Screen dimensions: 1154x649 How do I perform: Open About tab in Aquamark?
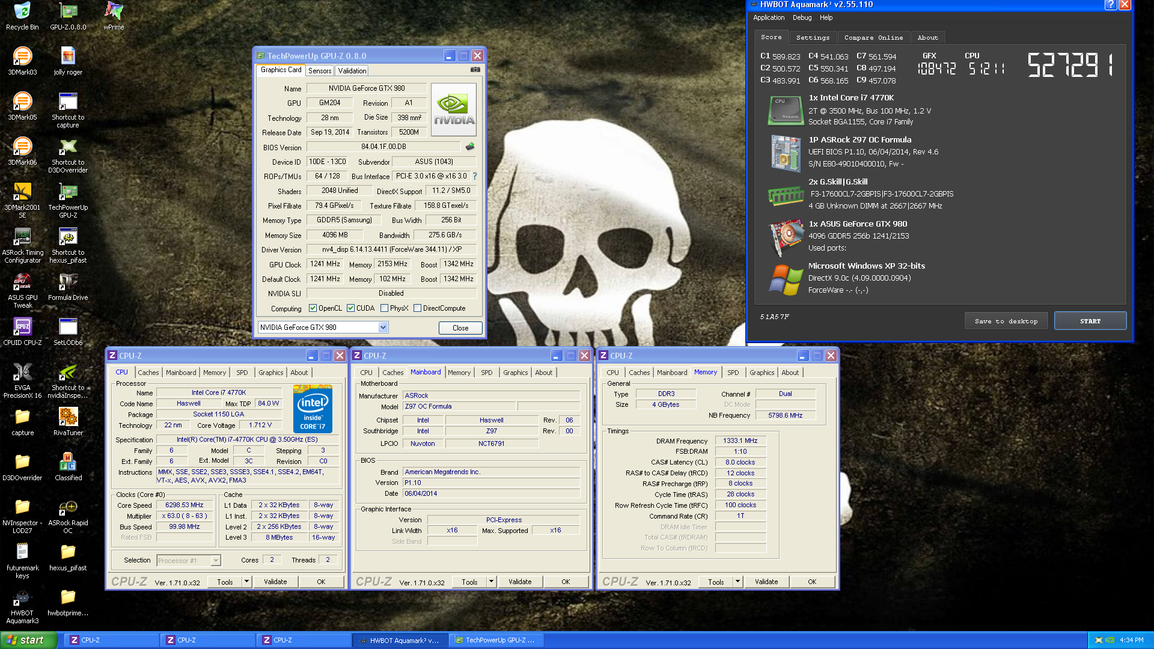(927, 37)
